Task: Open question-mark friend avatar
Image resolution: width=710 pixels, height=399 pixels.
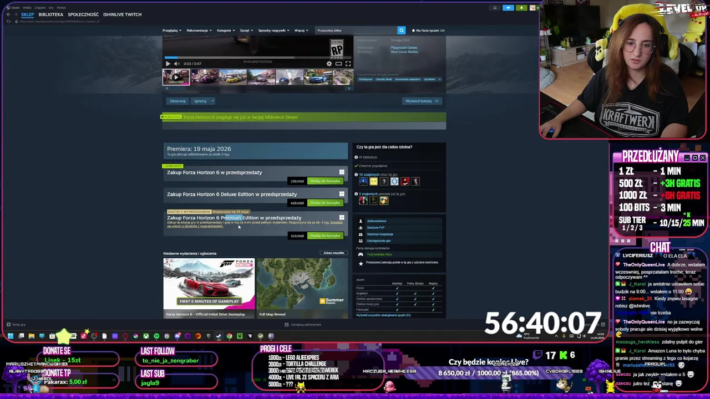Action: [x=384, y=181]
